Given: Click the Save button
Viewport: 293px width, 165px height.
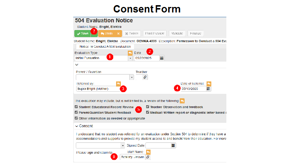Looking at the screenshot, I should click(83, 33).
